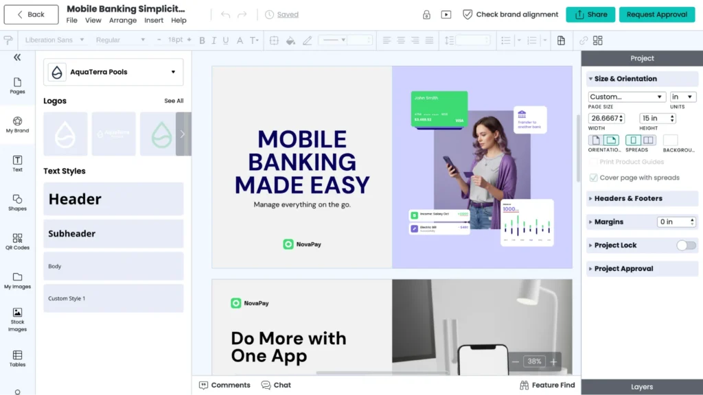Open the Shapes panel

coord(17,202)
